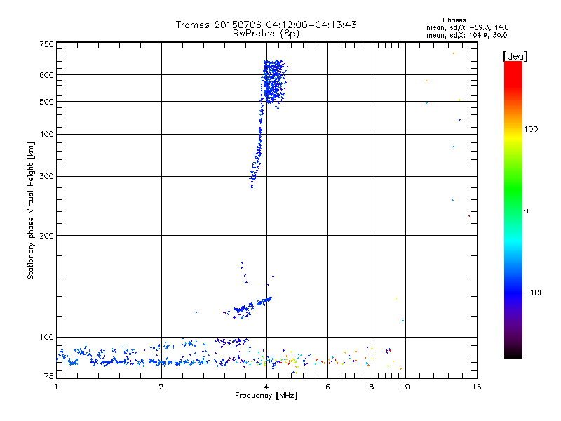Click the y-axis tick label '400'
The image size is (561, 421).
point(46,135)
